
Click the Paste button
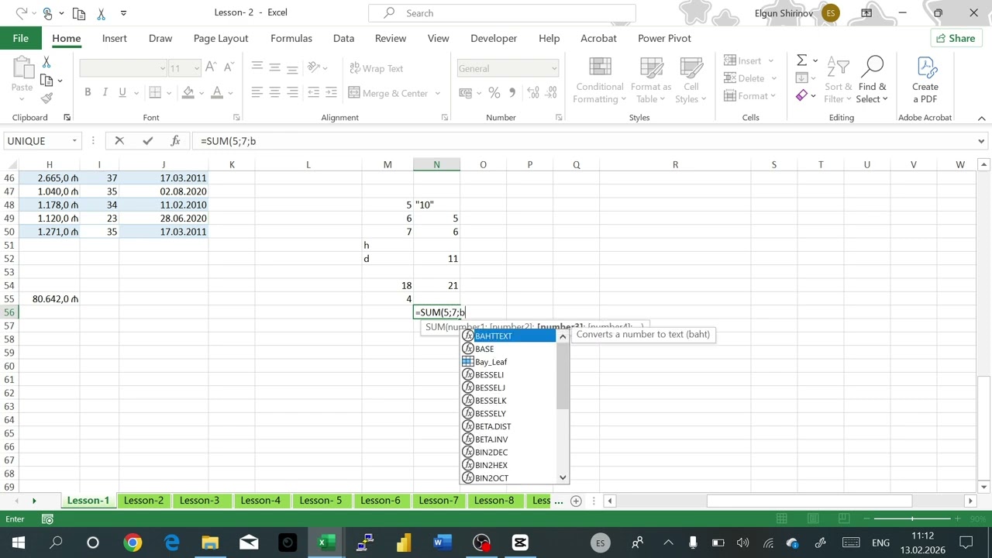click(x=22, y=77)
